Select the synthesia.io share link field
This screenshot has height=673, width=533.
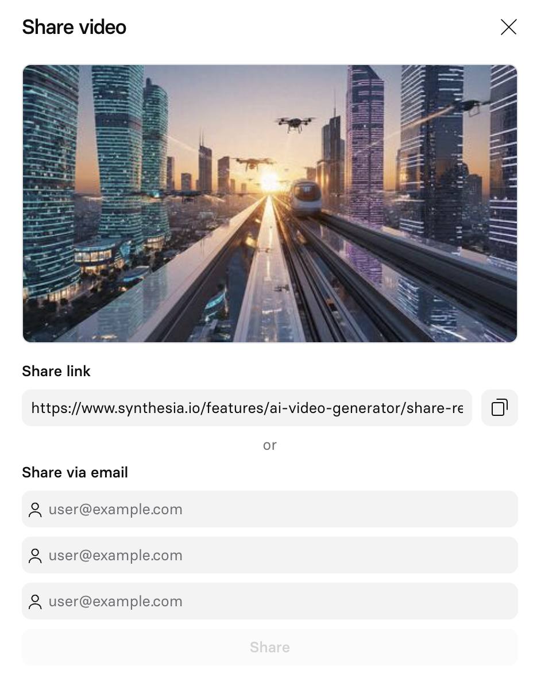click(247, 408)
